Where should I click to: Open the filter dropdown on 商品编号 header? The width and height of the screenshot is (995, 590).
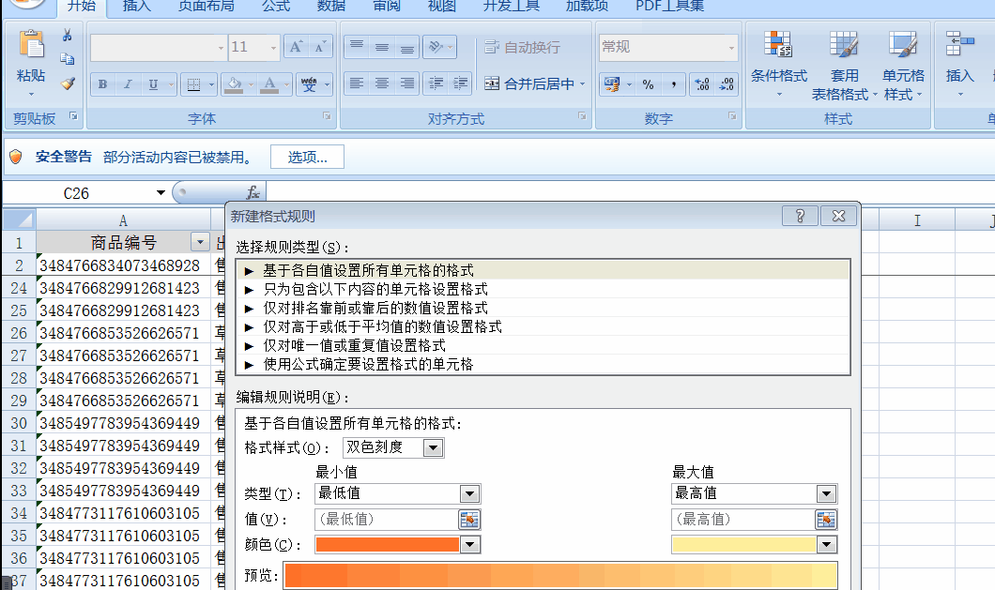coord(200,241)
